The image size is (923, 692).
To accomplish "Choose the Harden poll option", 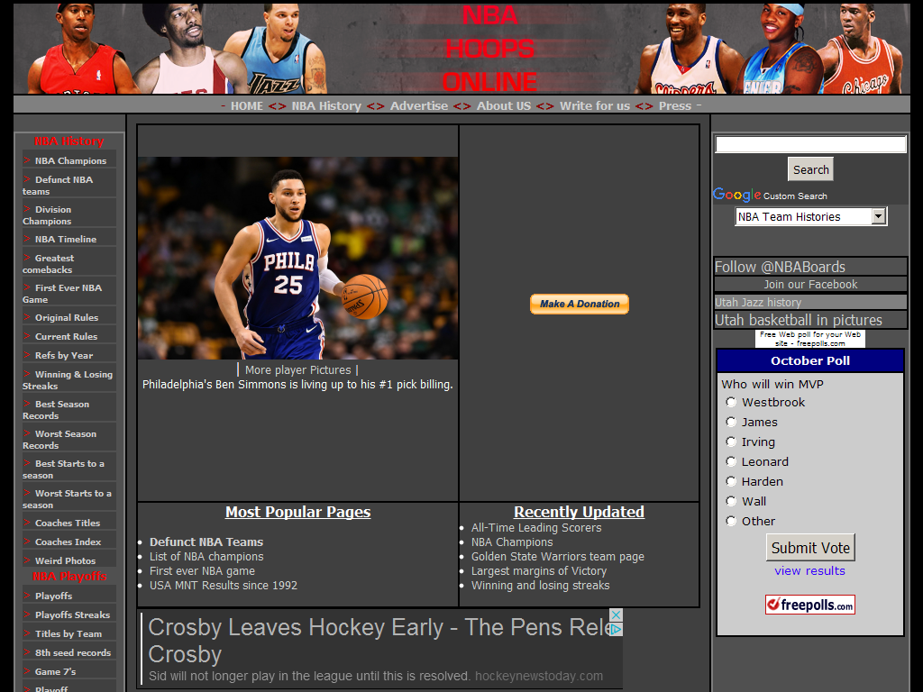I will 731,481.
